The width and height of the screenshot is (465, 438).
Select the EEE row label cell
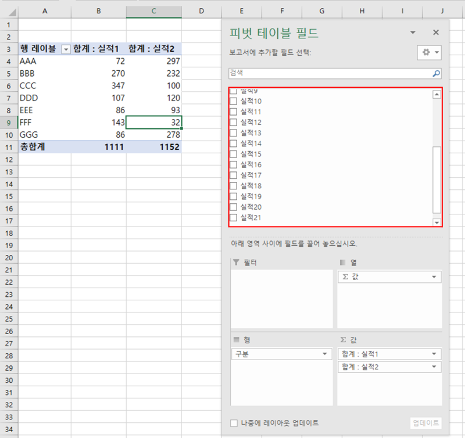[x=45, y=110]
